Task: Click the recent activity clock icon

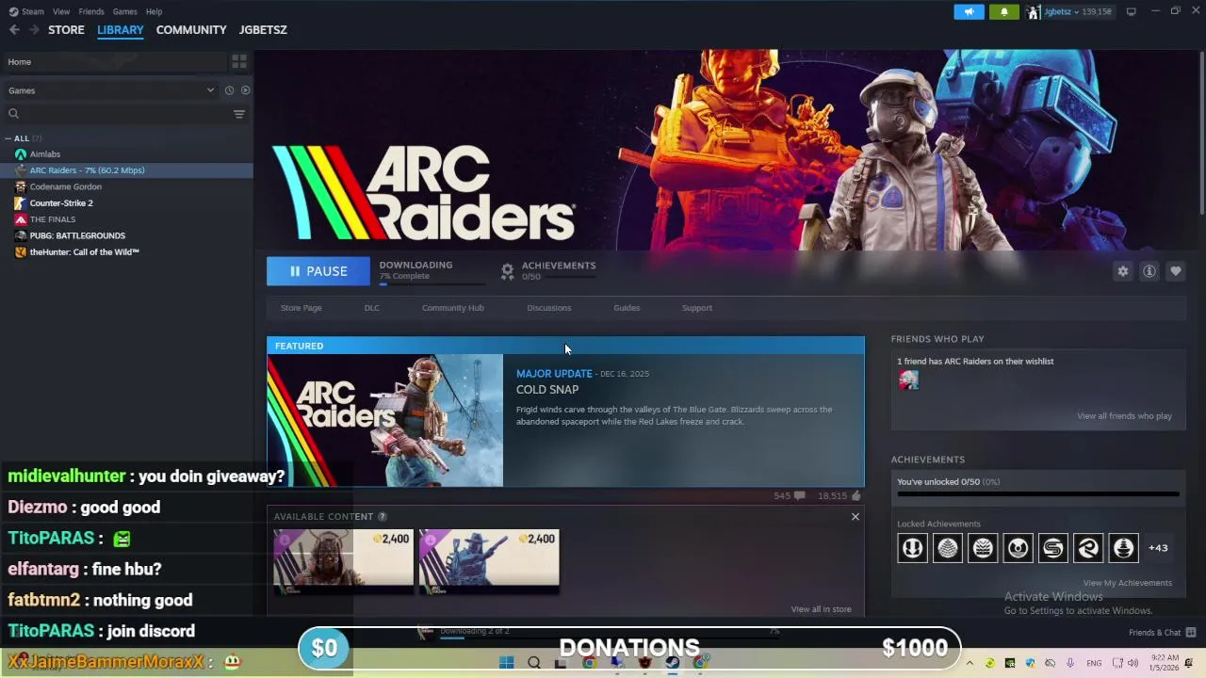Action: [229, 90]
